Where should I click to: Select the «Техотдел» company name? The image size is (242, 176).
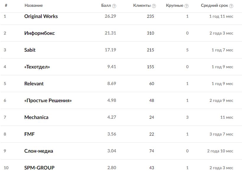point(37,67)
